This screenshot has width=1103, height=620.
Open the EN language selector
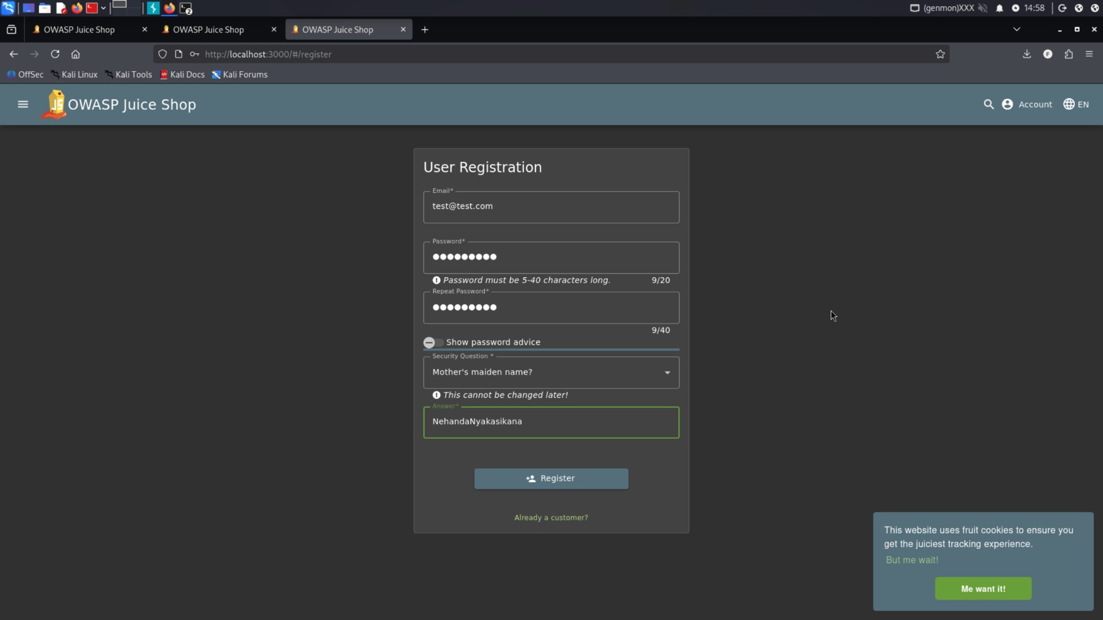[1076, 104]
